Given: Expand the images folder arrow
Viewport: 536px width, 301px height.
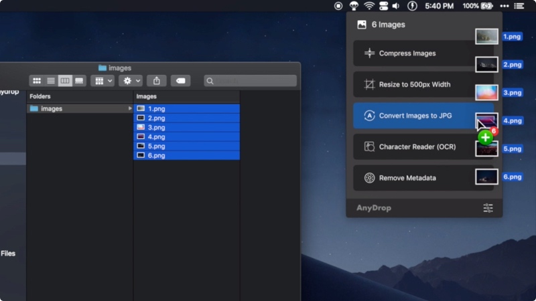Looking at the screenshot, I should coord(130,108).
